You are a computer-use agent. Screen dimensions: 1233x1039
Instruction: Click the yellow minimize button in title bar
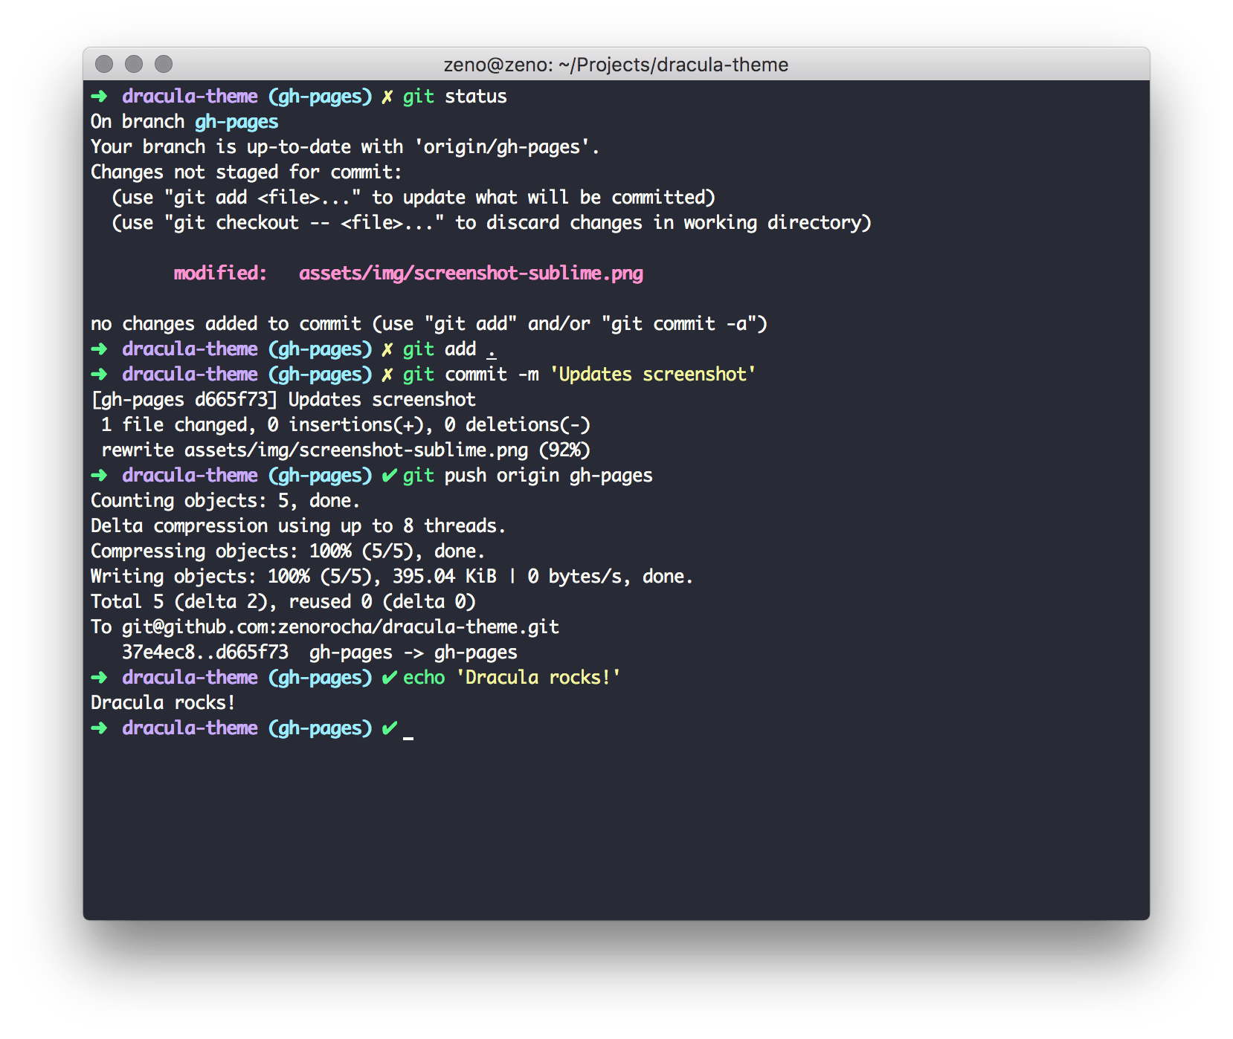134,65
